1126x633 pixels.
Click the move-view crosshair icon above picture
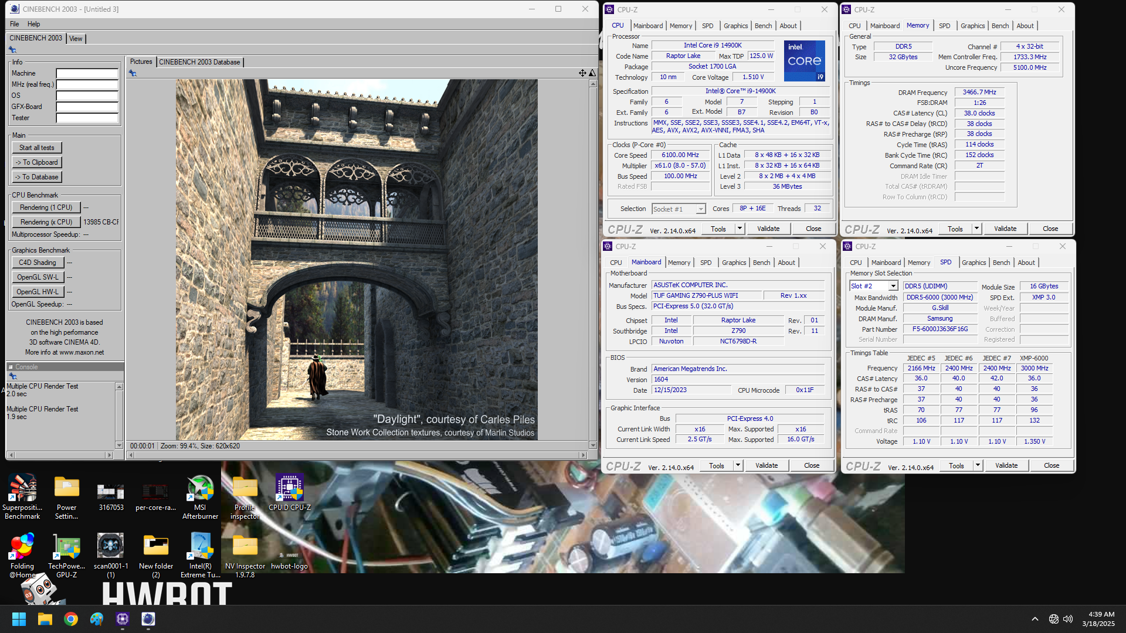click(582, 73)
